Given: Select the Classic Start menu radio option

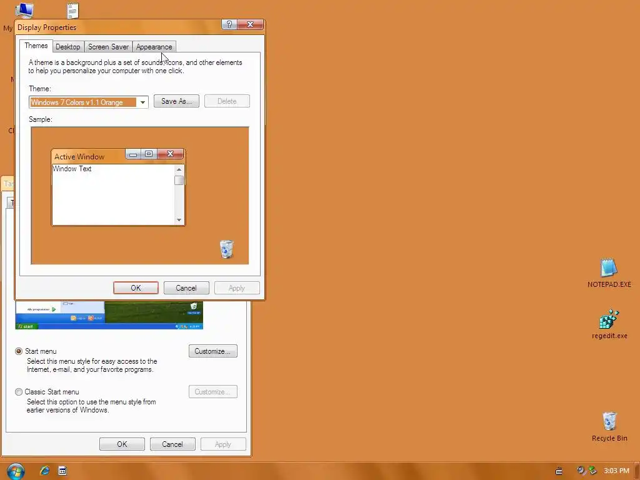Looking at the screenshot, I should click(19, 392).
